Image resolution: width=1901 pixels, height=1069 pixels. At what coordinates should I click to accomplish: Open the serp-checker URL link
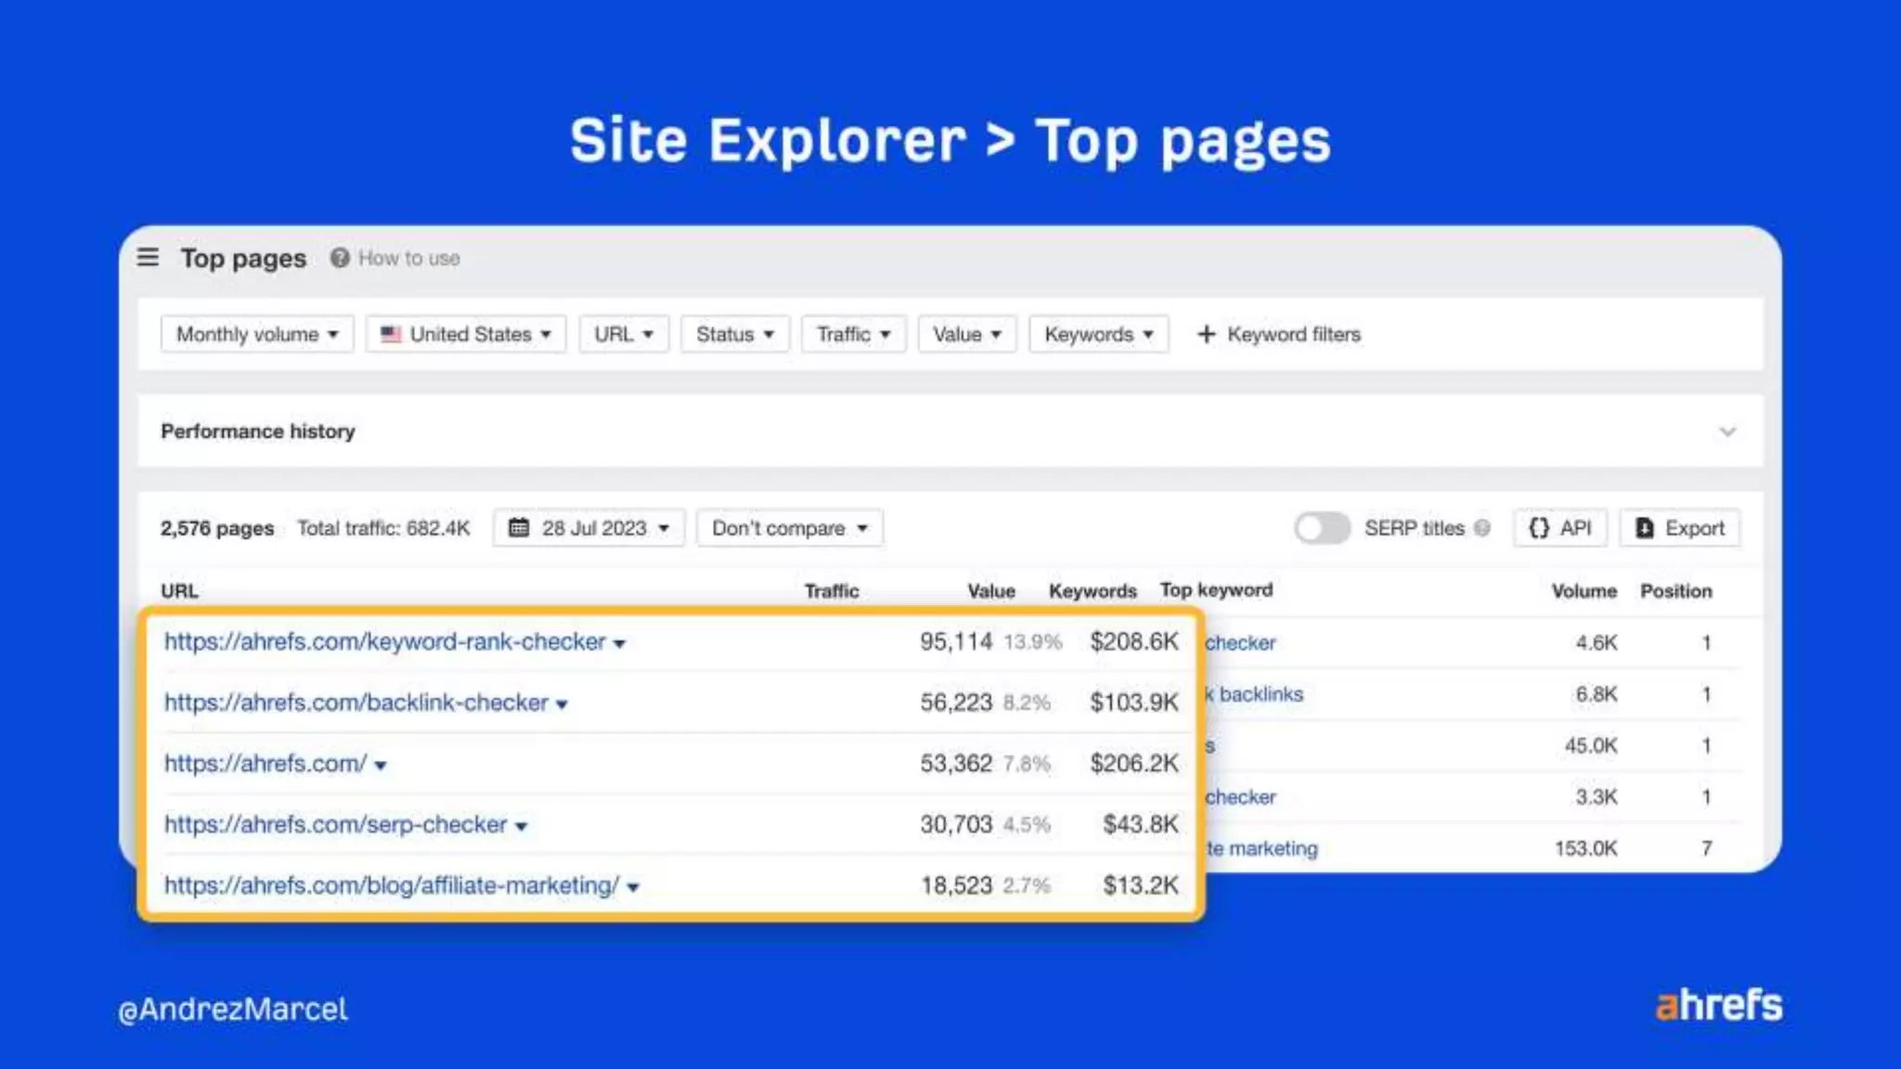(x=336, y=824)
